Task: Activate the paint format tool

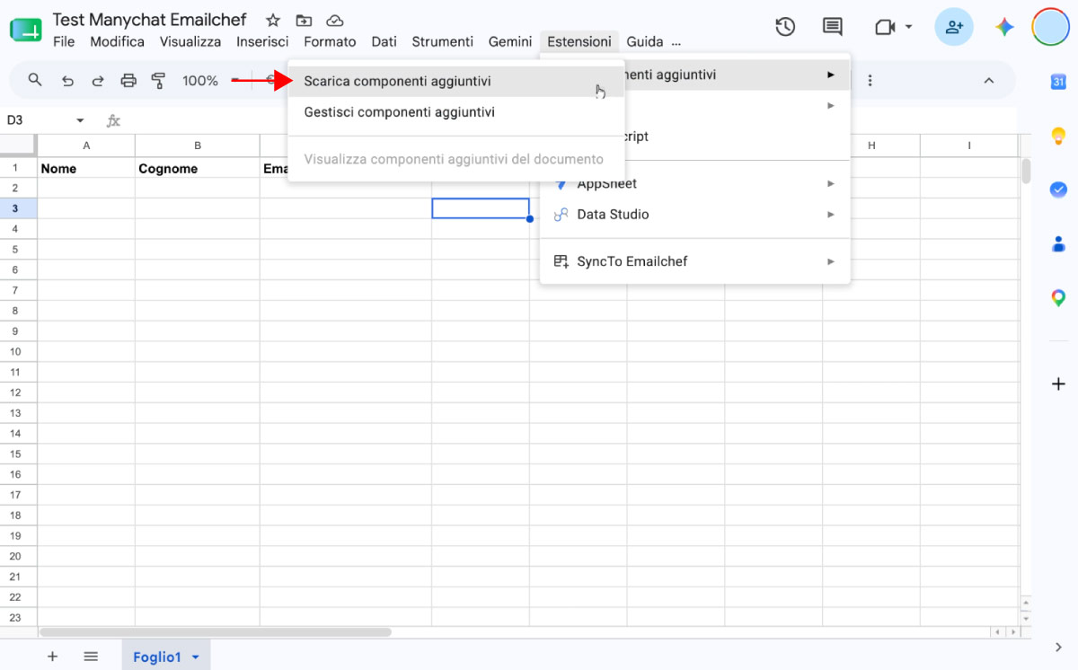Action: (159, 81)
